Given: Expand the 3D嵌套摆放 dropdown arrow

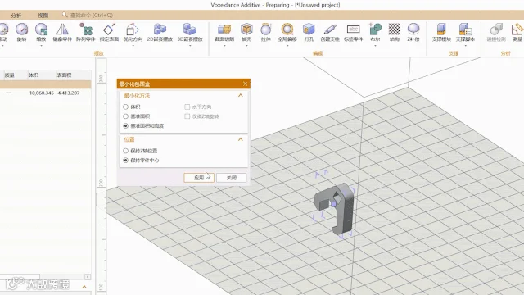Looking at the screenshot, I should [190, 46].
